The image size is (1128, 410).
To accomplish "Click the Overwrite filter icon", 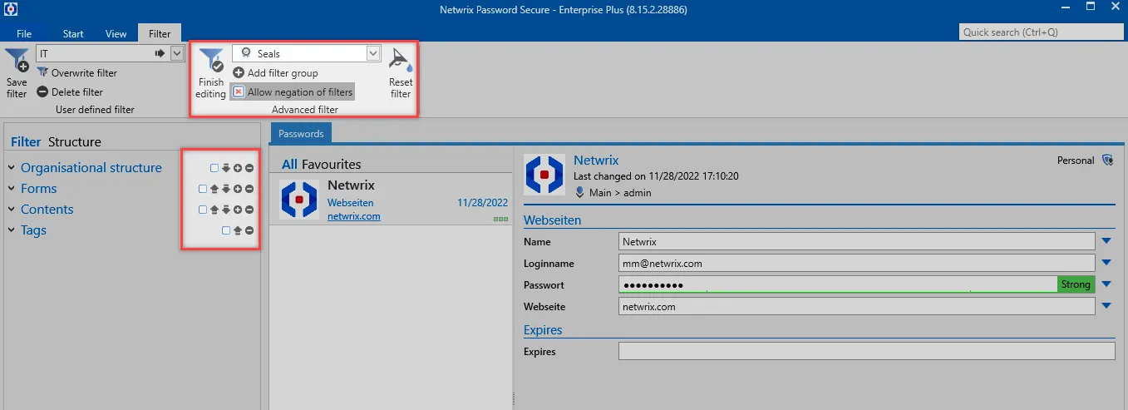I will tap(42, 73).
